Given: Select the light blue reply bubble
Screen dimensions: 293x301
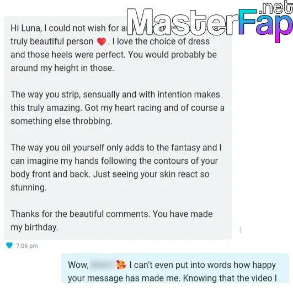Looking at the screenshot, I should pyautogui.click(x=175, y=268).
